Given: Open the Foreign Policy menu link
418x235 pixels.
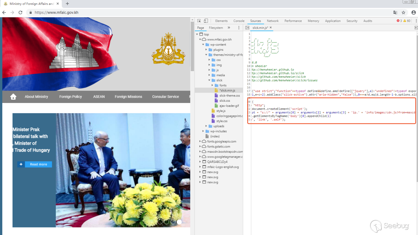Looking at the screenshot, I should [71, 97].
